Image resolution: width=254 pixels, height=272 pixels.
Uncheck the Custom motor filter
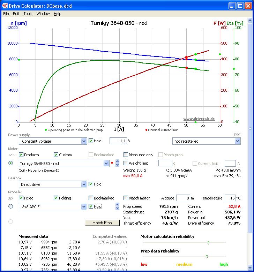click(x=56, y=154)
